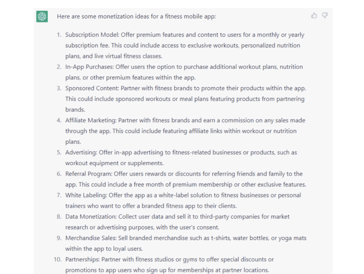
Task: Click the list number 10 marker
Action: point(57,259)
